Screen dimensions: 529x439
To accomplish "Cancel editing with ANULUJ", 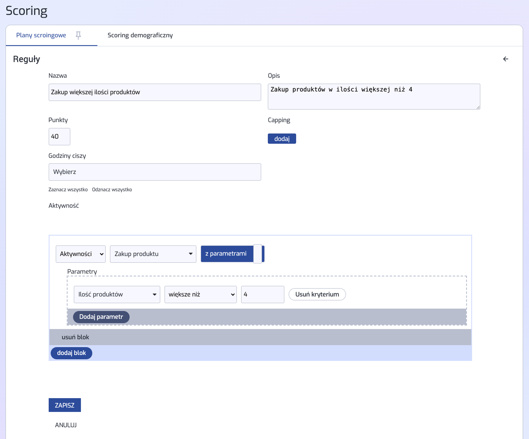I will pos(66,425).
